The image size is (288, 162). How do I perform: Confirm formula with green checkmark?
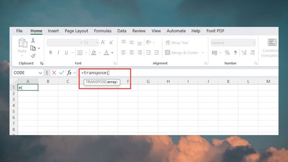62,73
